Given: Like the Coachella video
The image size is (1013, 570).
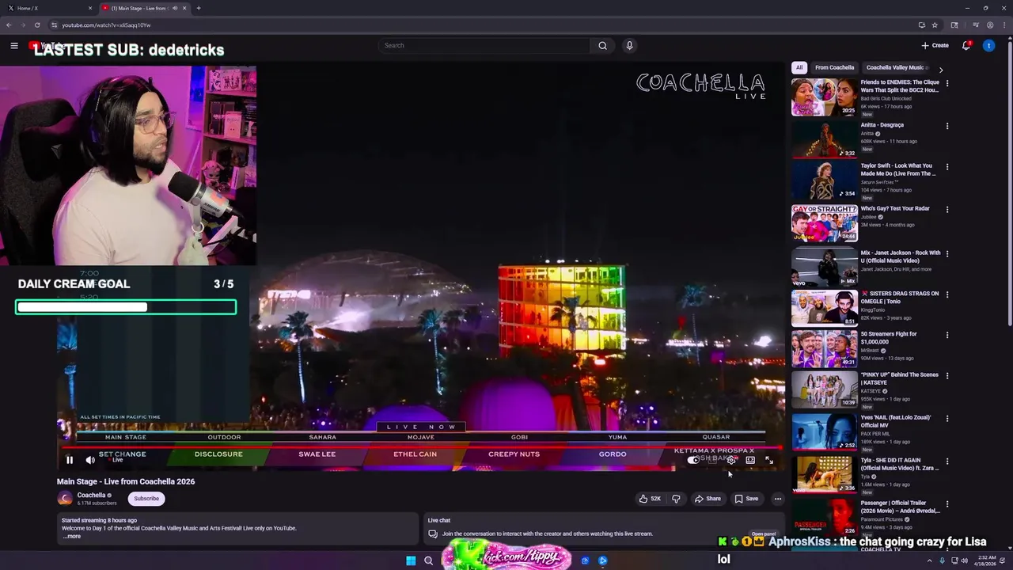Looking at the screenshot, I should [650, 499].
